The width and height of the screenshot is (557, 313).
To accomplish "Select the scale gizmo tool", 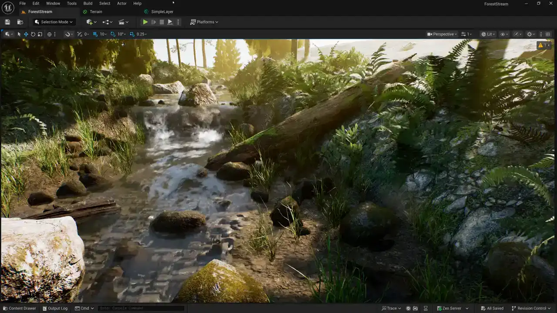I will point(40,34).
